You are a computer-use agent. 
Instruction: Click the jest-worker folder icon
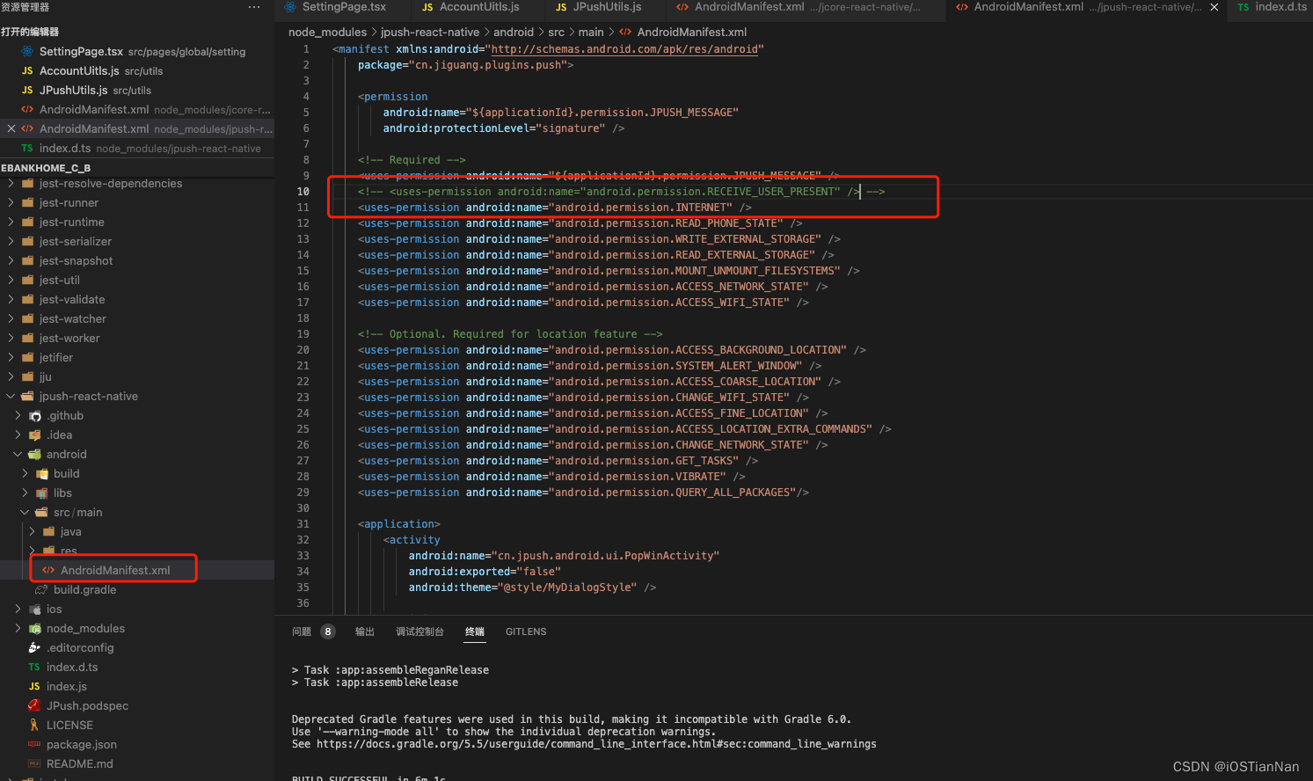[27, 339]
